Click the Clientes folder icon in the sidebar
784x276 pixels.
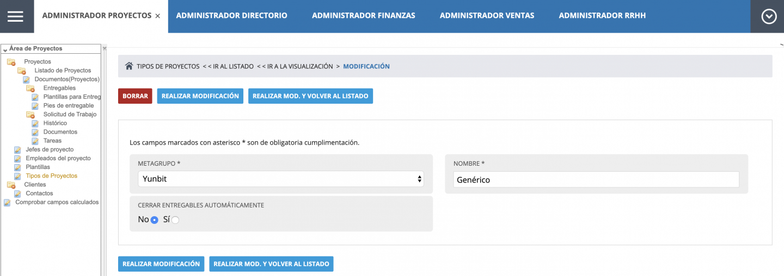click(11, 185)
